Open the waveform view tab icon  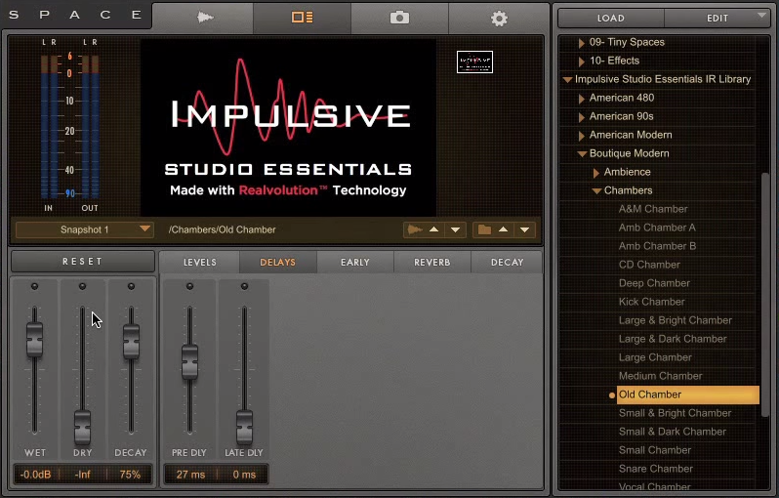click(x=204, y=18)
